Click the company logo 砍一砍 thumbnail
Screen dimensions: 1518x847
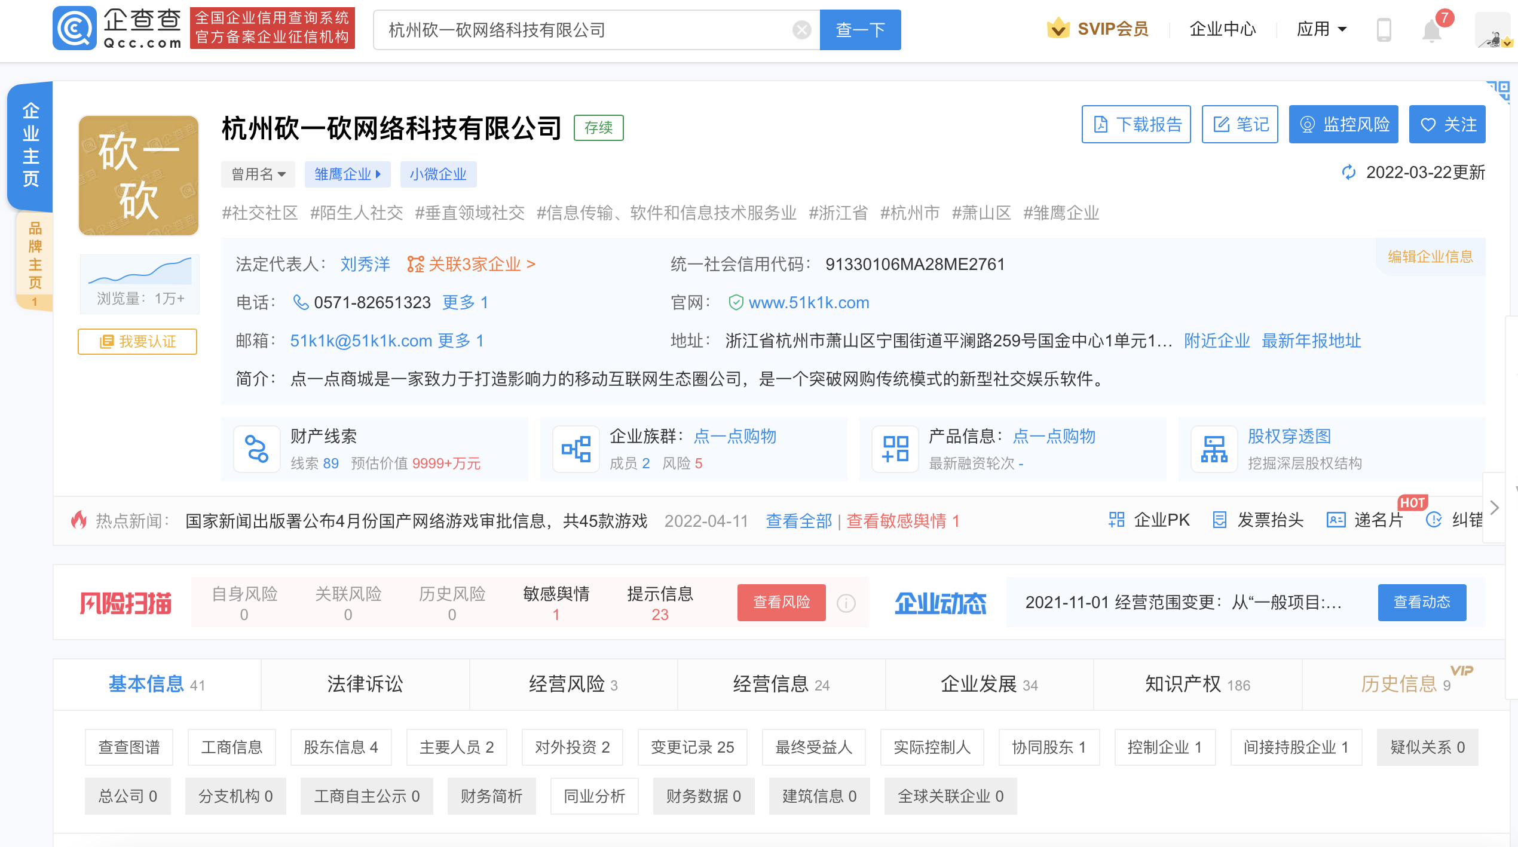click(139, 176)
